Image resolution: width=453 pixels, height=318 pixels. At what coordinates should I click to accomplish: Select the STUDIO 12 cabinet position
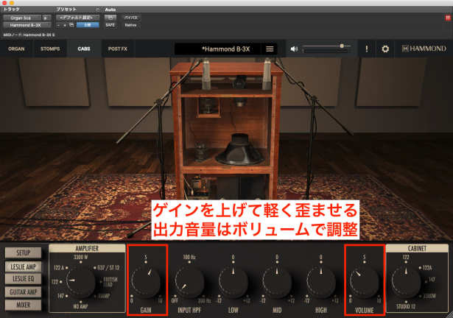point(406,305)
